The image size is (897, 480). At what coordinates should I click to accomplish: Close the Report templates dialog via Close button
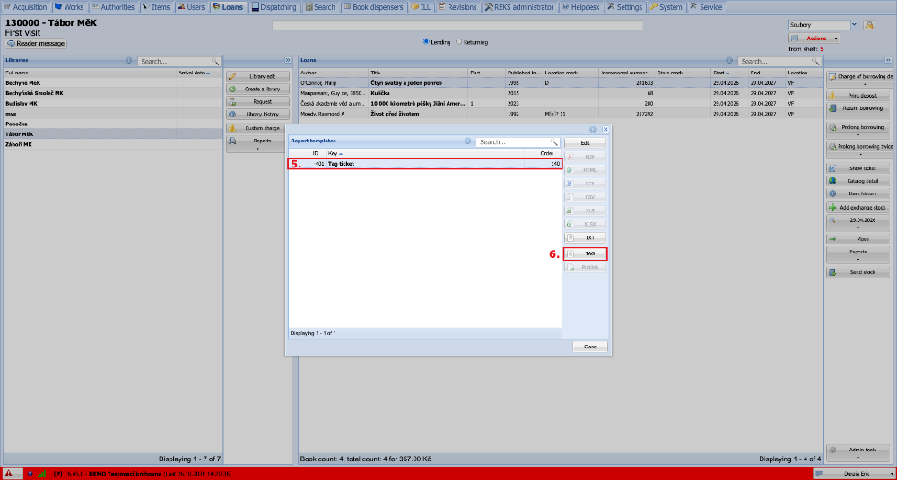(590, 347)
